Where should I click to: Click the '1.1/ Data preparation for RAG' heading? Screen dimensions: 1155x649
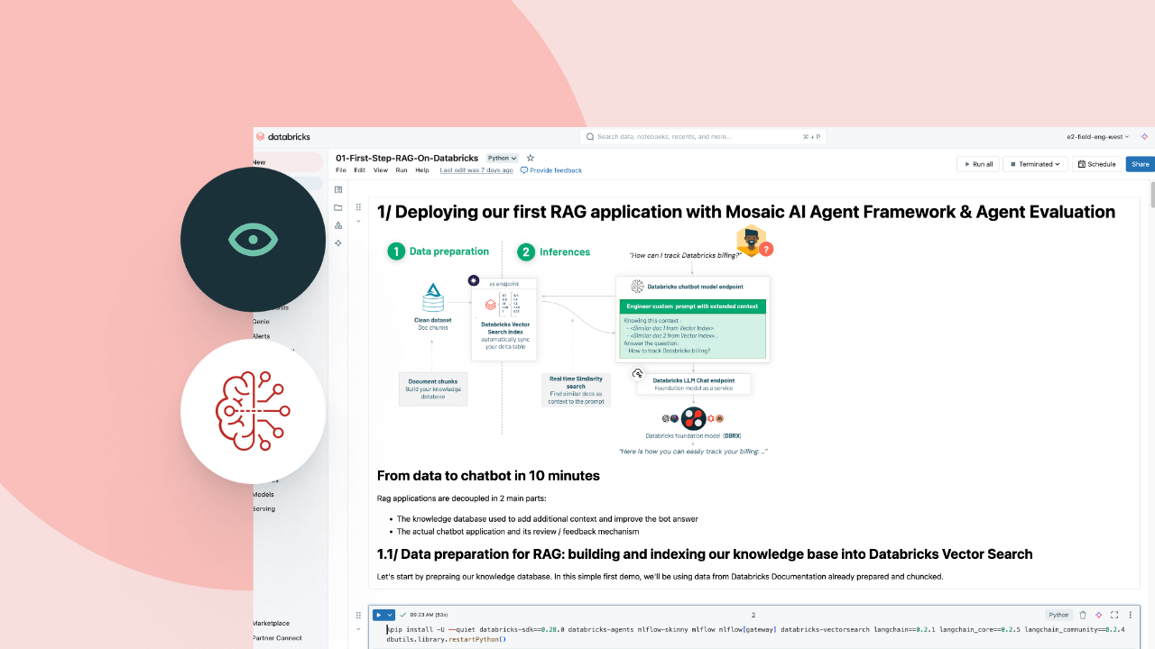[x=705, y=553]
